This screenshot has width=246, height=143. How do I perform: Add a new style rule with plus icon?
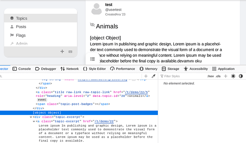(225, 76)
